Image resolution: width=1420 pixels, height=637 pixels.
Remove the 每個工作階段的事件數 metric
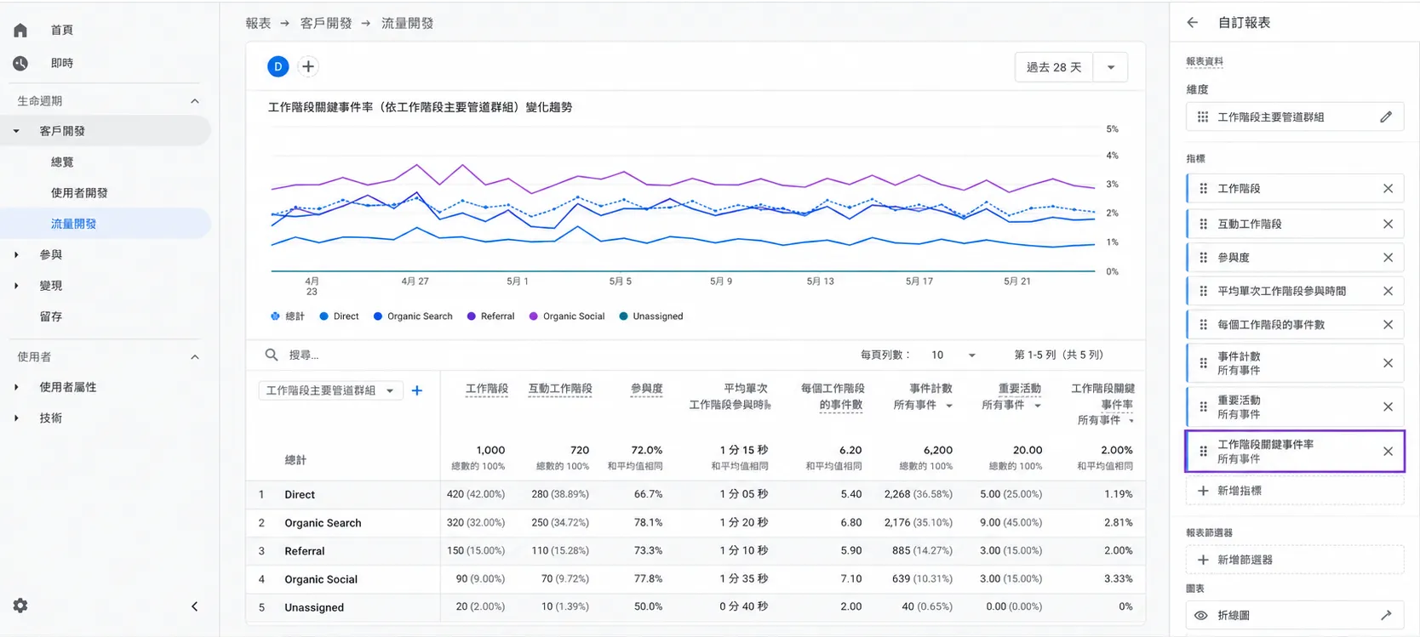(x=1388, y=325)
